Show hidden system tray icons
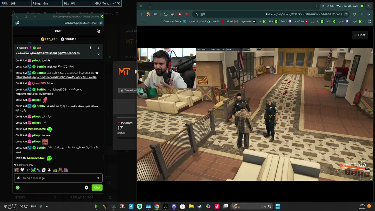 [47, 206]
